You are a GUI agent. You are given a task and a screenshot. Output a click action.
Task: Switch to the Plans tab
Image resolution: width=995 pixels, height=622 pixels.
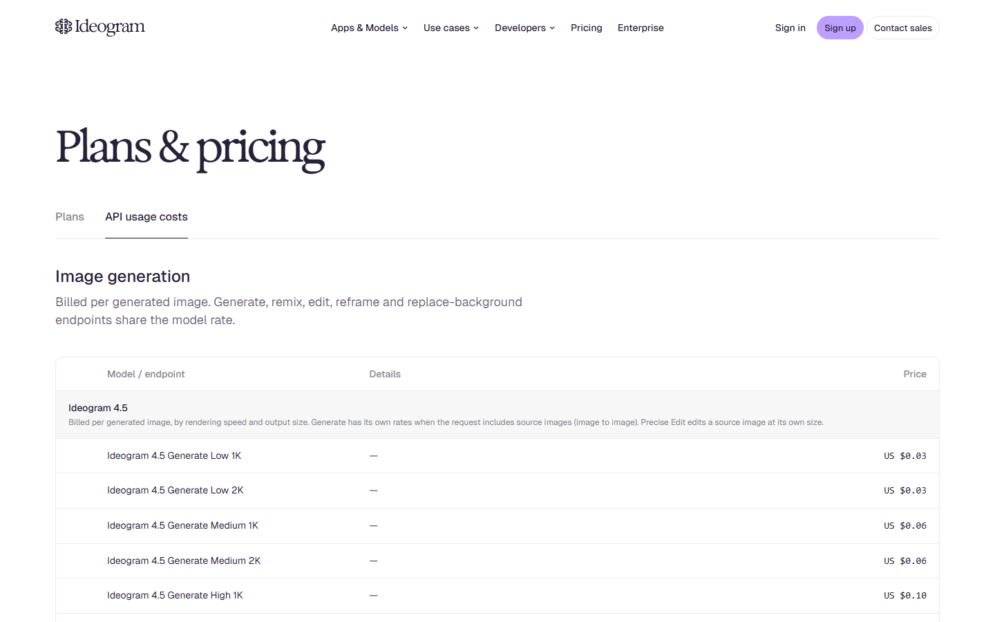coord(70,217)
